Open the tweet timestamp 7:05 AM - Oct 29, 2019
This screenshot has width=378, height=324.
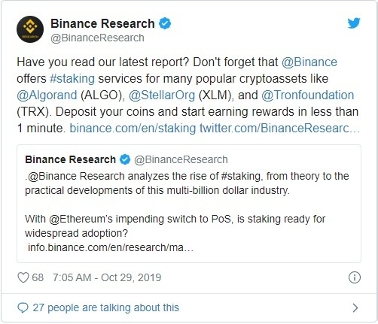point(107,277)
